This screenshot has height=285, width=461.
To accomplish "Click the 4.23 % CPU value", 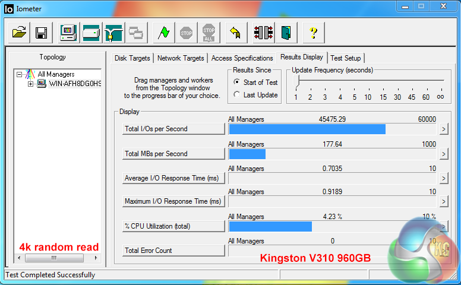I will [332, 217].
